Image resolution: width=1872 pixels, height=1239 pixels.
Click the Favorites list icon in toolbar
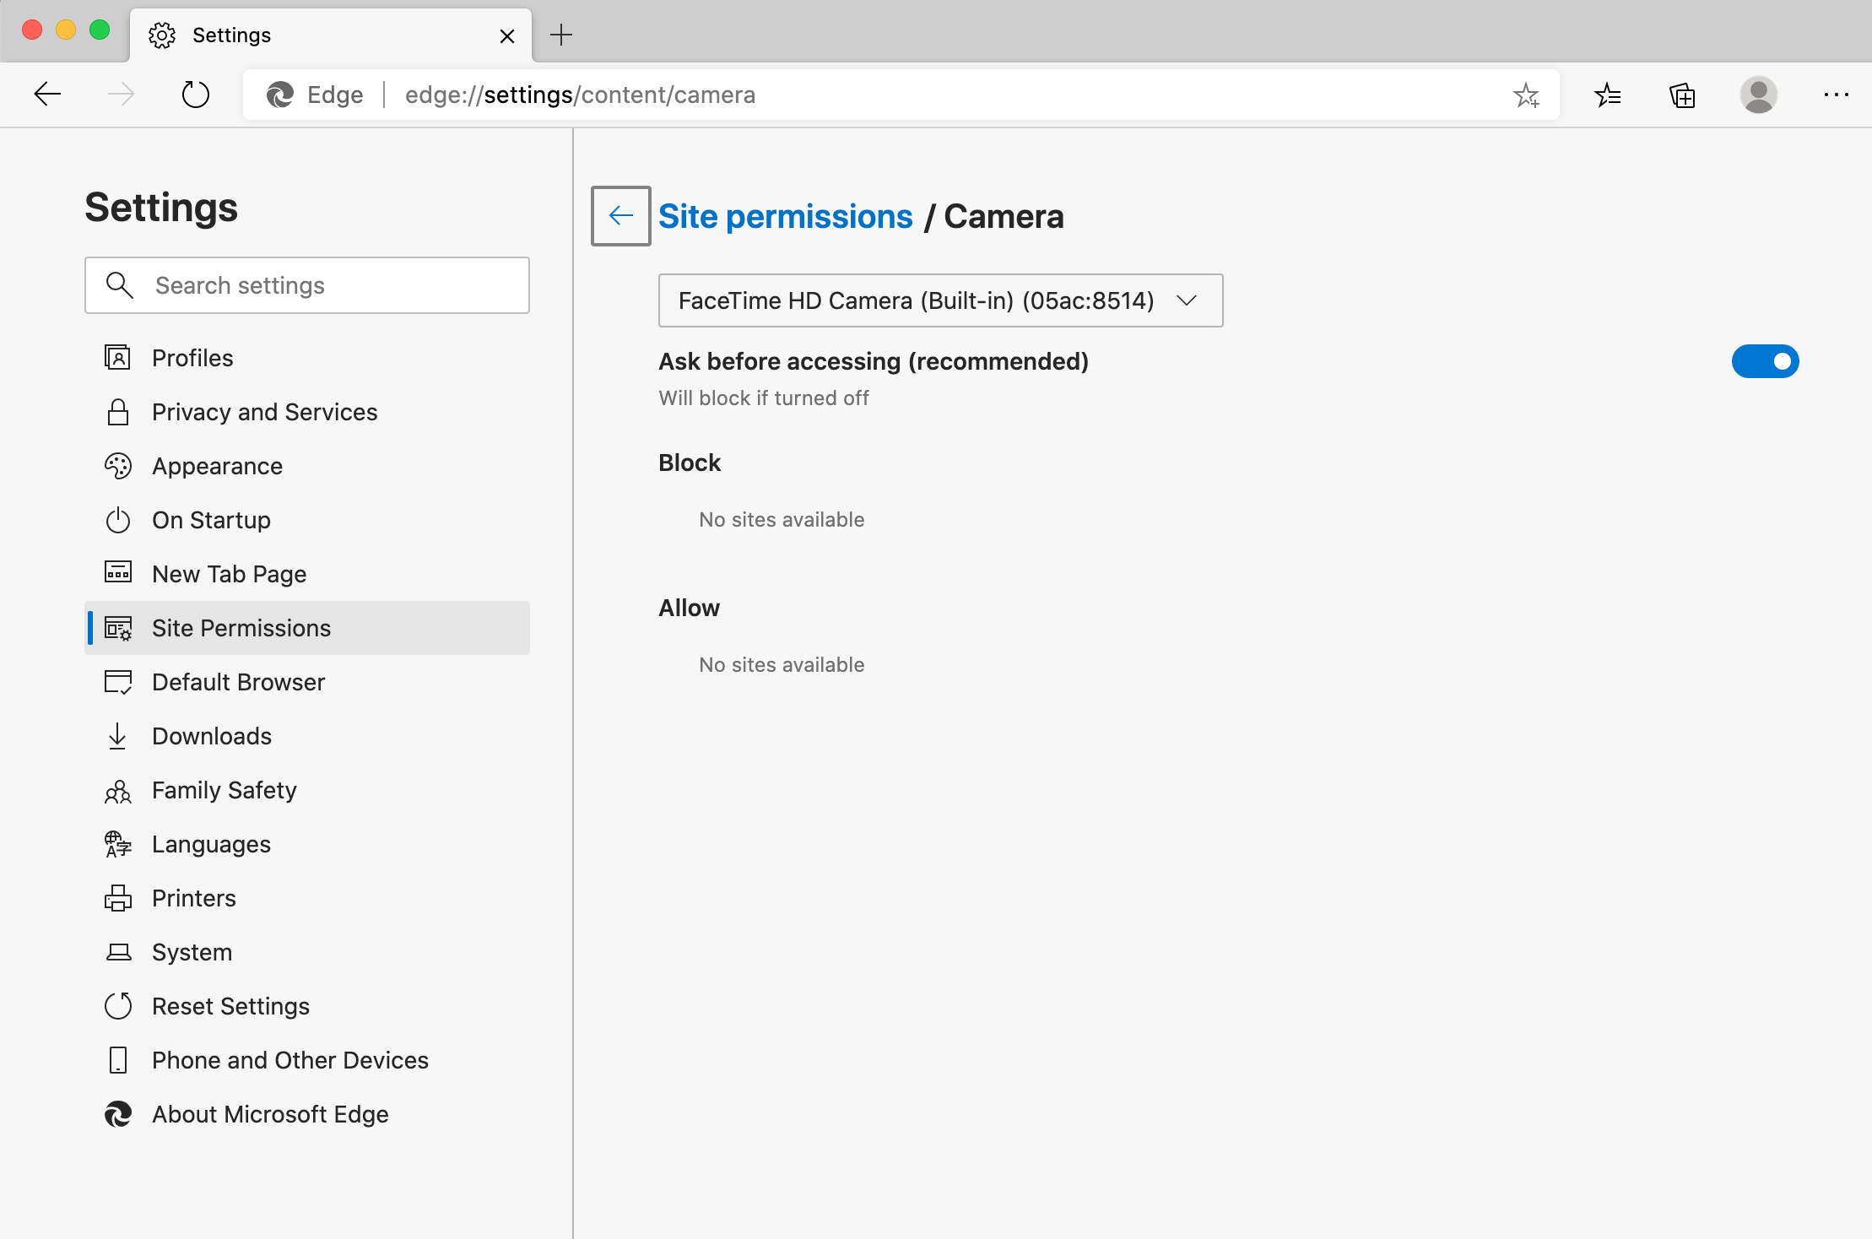[1607, 95]
